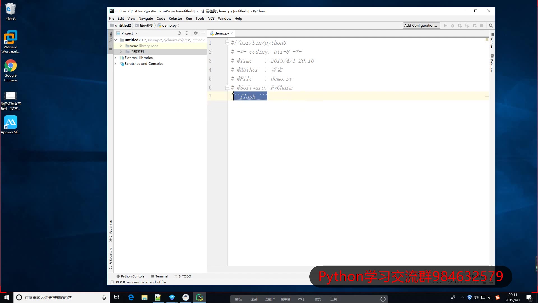This screenshot has width=538, height=303.
Task: Expand the External Libraries tree item
Action: [x=115, y=57]
